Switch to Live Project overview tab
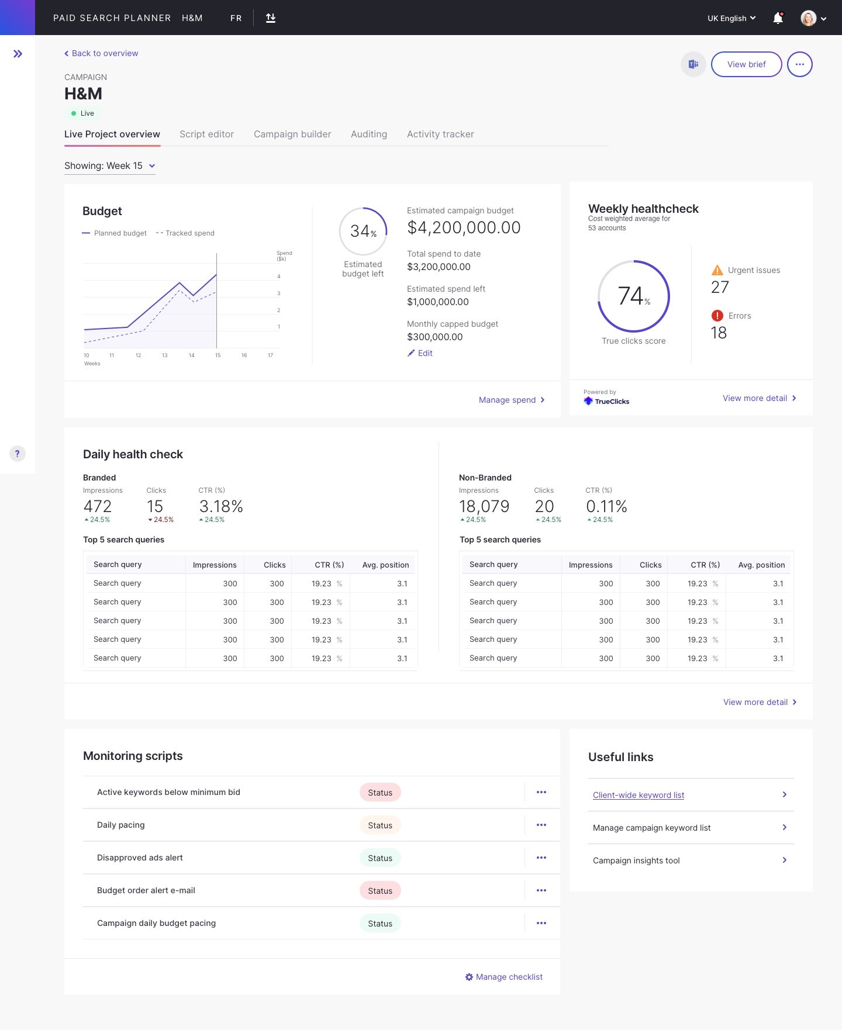 point(112,134)
